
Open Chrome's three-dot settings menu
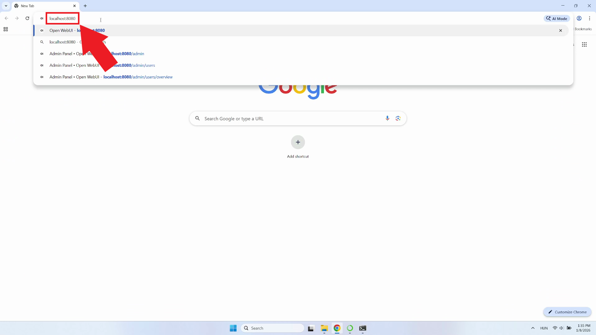coord(589,18)
